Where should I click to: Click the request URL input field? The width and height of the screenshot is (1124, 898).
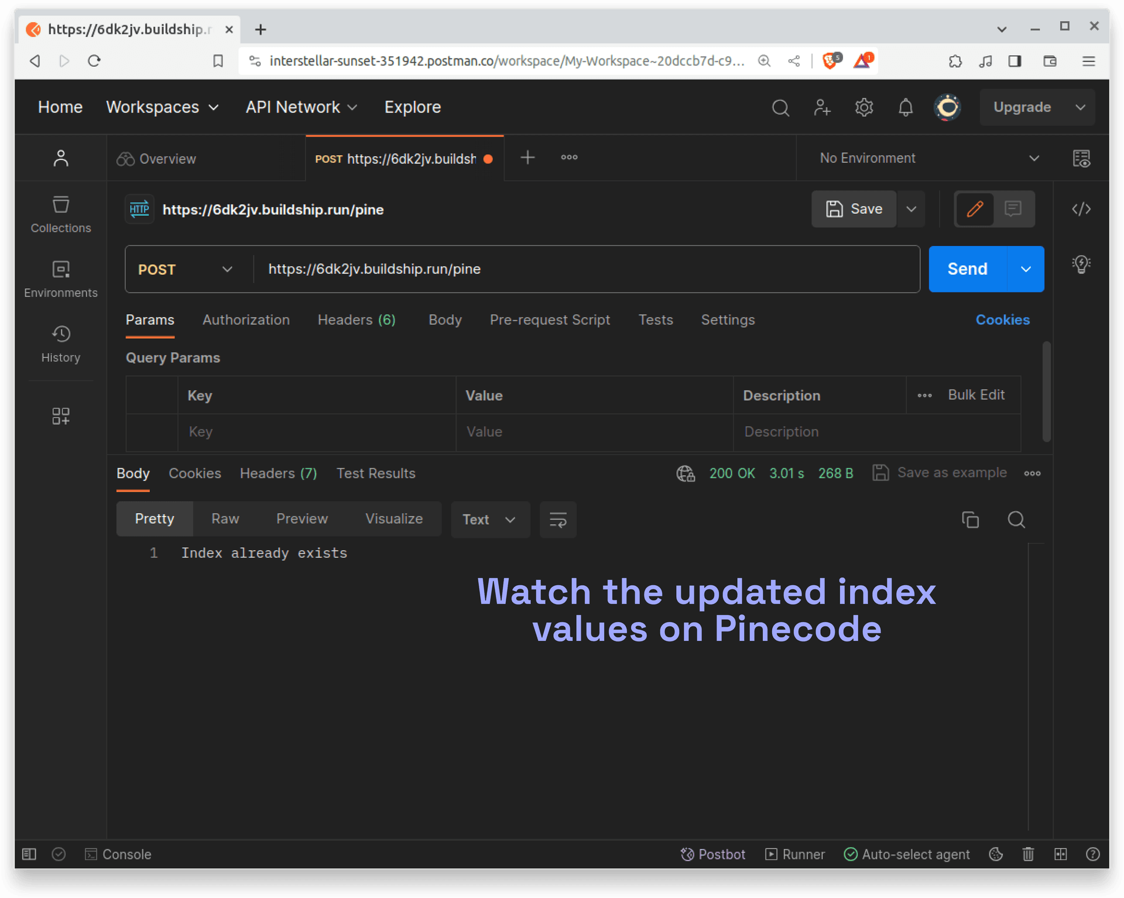pyautogui.click(x=585, y=269)
